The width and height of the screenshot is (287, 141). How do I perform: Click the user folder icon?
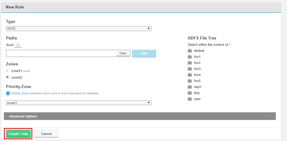(190, 99)
